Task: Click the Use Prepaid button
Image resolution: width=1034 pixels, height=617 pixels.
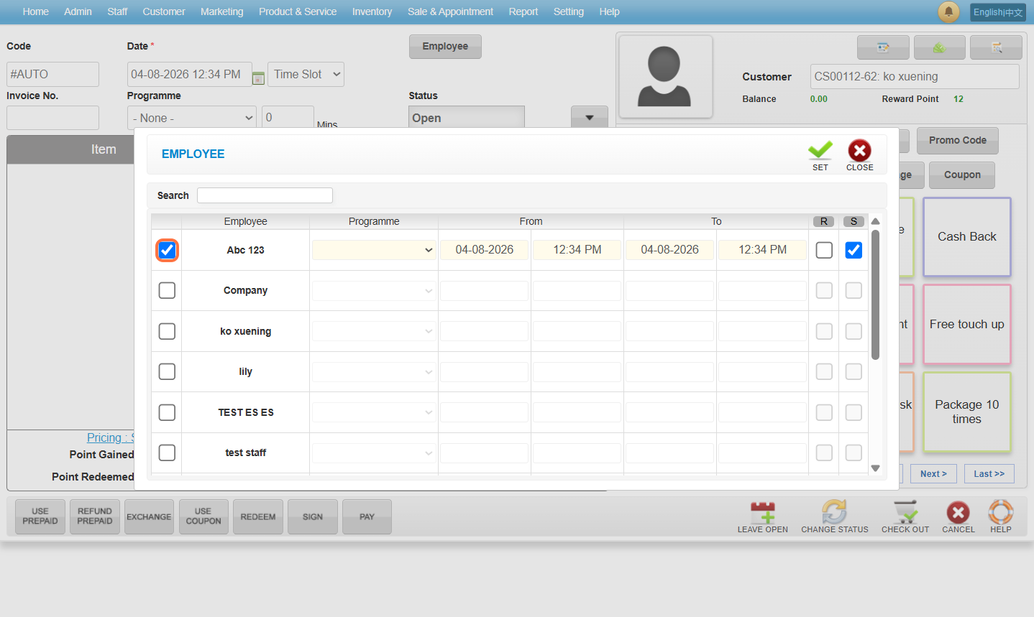Action: [x=40, y=516]
